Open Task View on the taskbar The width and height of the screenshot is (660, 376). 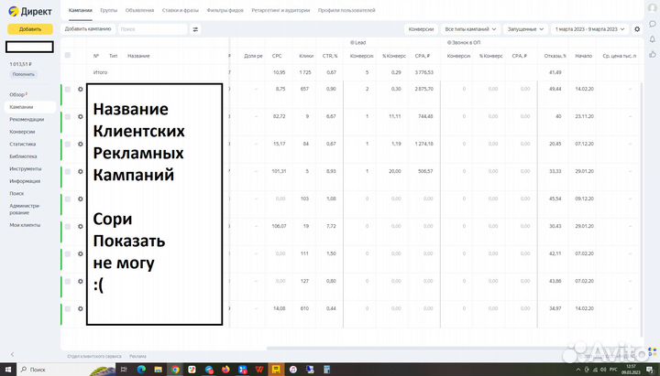click(124, 370)
